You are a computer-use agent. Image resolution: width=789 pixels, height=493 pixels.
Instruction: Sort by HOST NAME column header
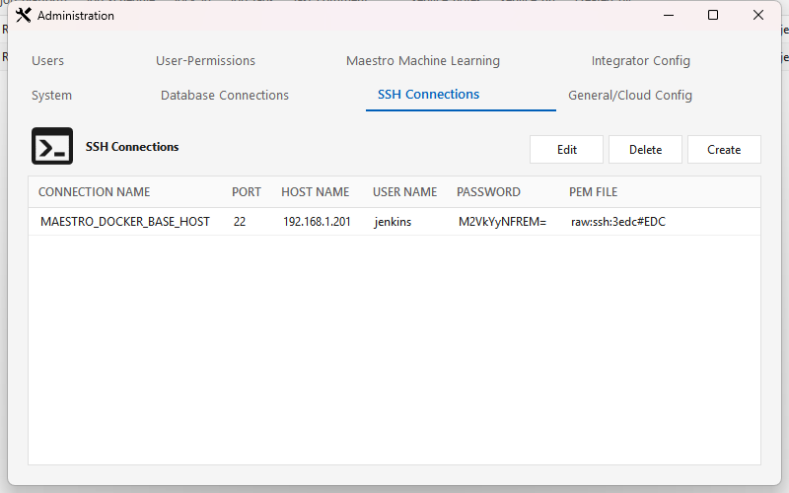click(315, 192)
